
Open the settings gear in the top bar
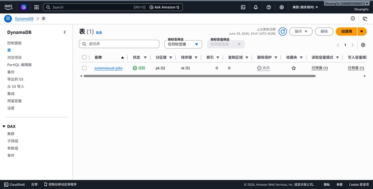[282, 7]
